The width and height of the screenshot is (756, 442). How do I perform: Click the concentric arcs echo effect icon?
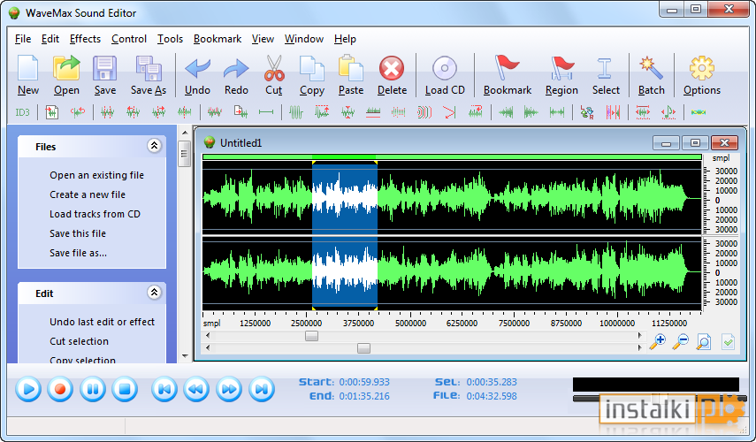point(424,112)
